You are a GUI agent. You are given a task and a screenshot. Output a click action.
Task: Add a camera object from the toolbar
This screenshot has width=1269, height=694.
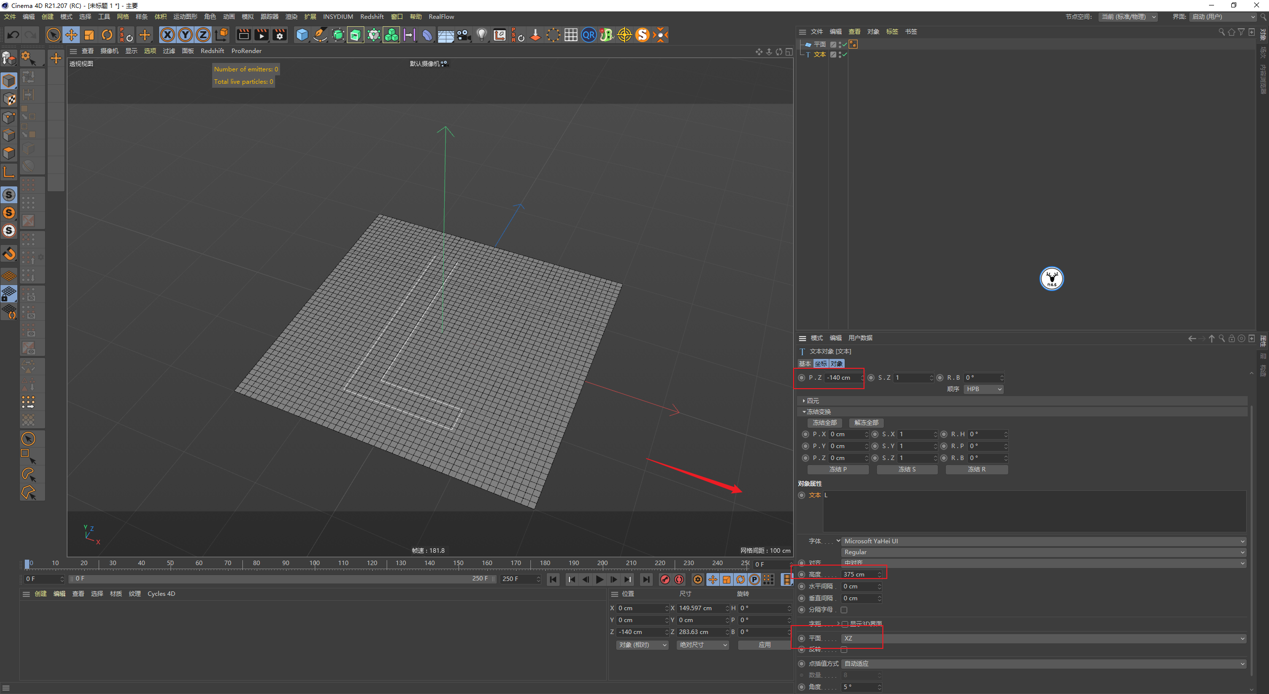(463, 35)
